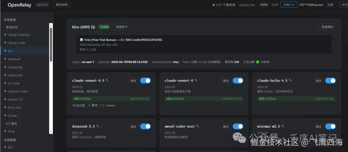
Task: Disable the claude-sonnet-4.5 model toggle
Action: pyautogui.click(x=145, y=81)
